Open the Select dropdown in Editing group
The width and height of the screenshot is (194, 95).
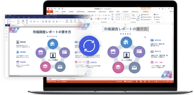coord(157,19)
